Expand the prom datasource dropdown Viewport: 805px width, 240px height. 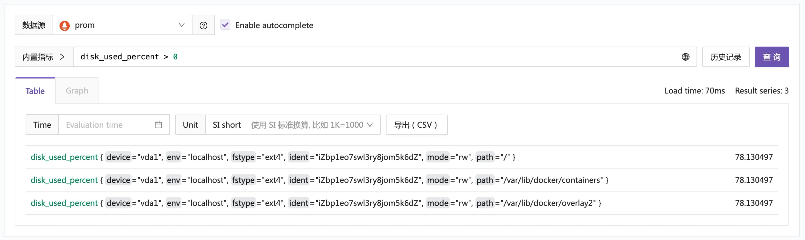pyautogui.click(x=122, y=25)
